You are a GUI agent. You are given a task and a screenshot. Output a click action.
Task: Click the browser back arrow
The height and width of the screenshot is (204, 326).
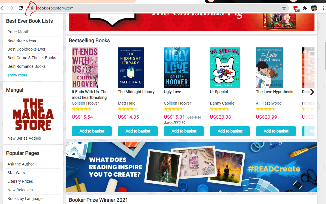[x=2, y=8]
